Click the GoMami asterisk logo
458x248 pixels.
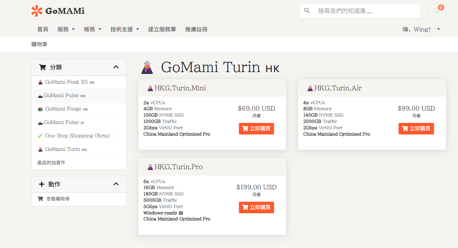[37, 11]
